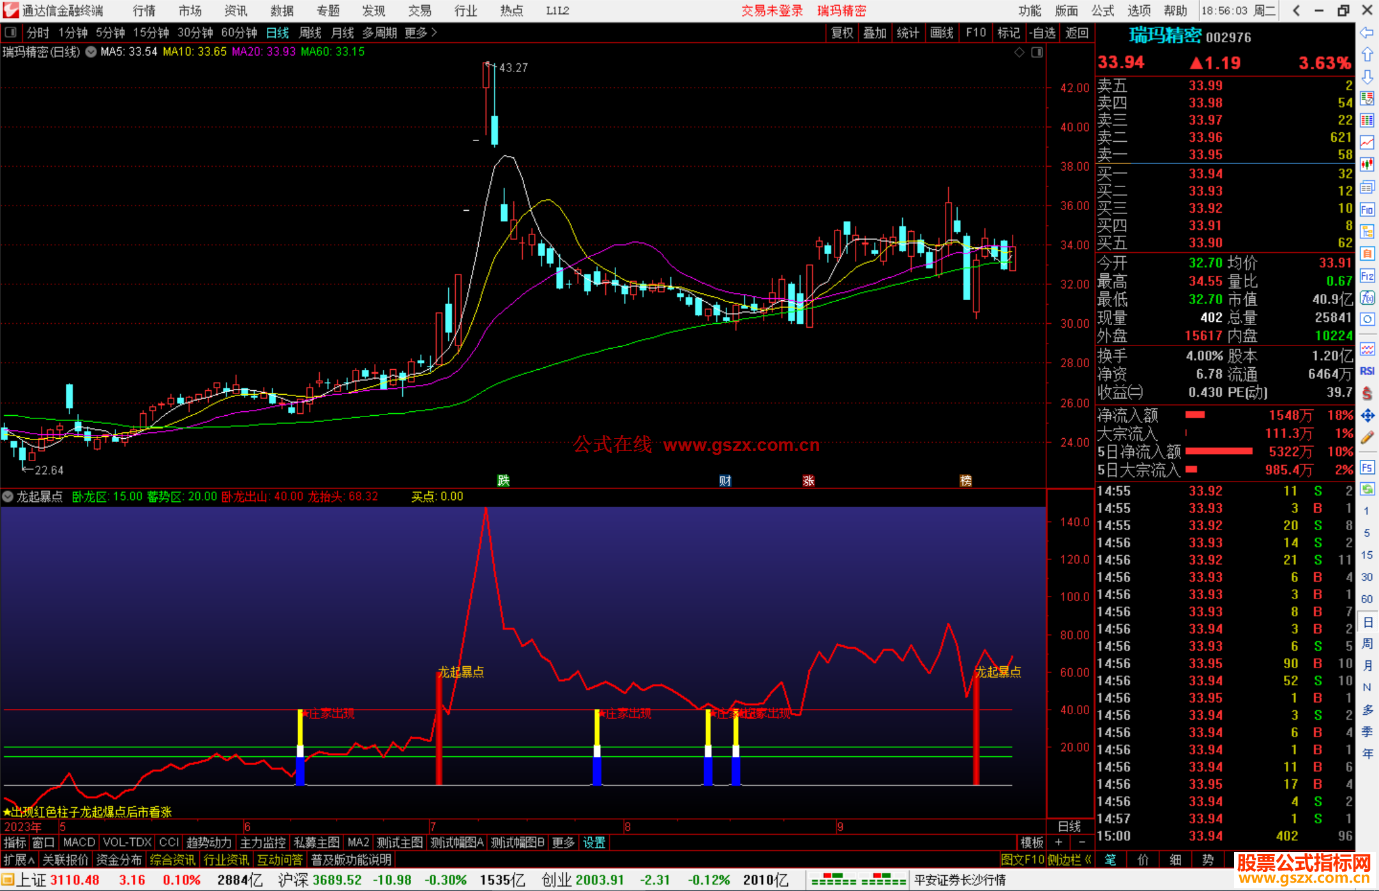
Task: Click the 图文F10 button
Action: point(1022,860)
